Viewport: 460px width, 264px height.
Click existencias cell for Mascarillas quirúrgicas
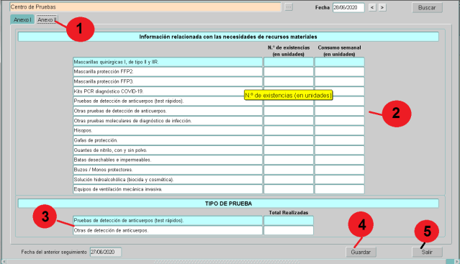tap(289, 62)
